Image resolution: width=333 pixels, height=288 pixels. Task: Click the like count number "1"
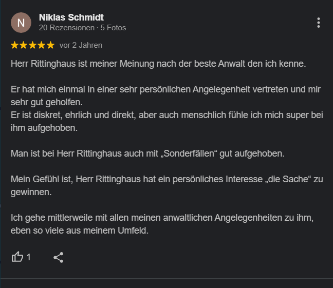click(x=29, y=257)
